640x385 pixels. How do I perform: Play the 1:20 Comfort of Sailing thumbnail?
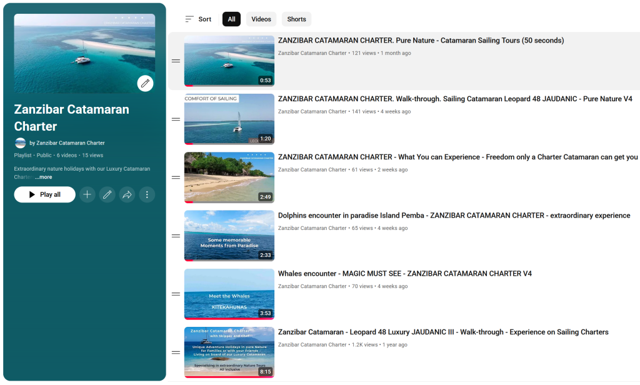tap(229, 119)
